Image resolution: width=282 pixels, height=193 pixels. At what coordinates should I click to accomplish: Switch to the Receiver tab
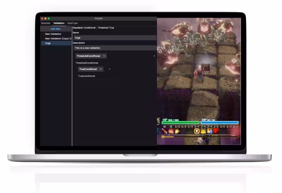coord(45,23)
